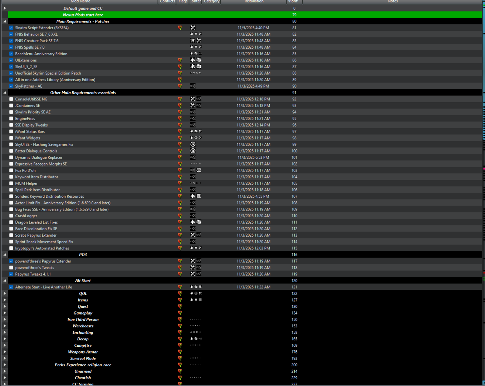Click the crossed-tools icon in the Scrabs Papyrus Extender row
485x386 pixels.
(x=193, y=235)
